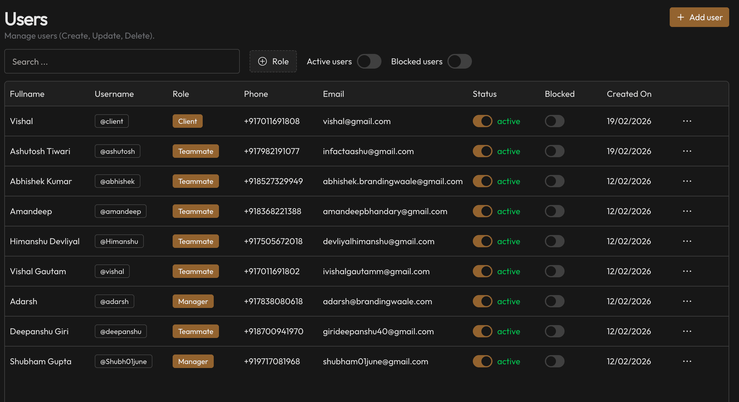The image size is (739, 402).
Task: Click the email adarsh@brandingwaale.com
Action: [377, 301]
